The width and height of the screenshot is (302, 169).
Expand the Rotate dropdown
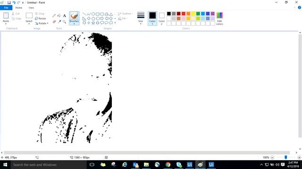coord(48,23)
